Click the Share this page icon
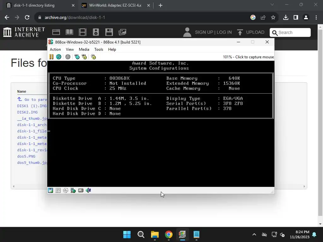 pyautogui.click(x=263, y=18)
